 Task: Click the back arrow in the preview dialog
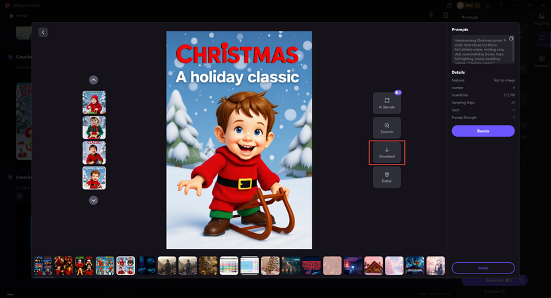[43, 33]
